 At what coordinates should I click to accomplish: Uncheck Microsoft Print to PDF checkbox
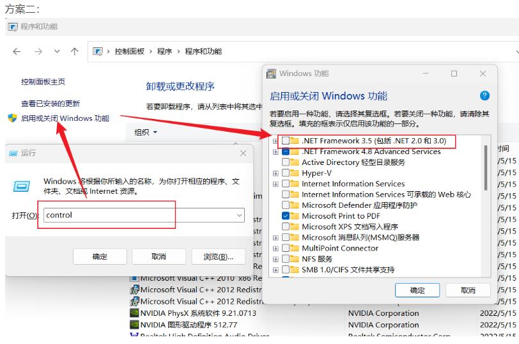(286, 216)
